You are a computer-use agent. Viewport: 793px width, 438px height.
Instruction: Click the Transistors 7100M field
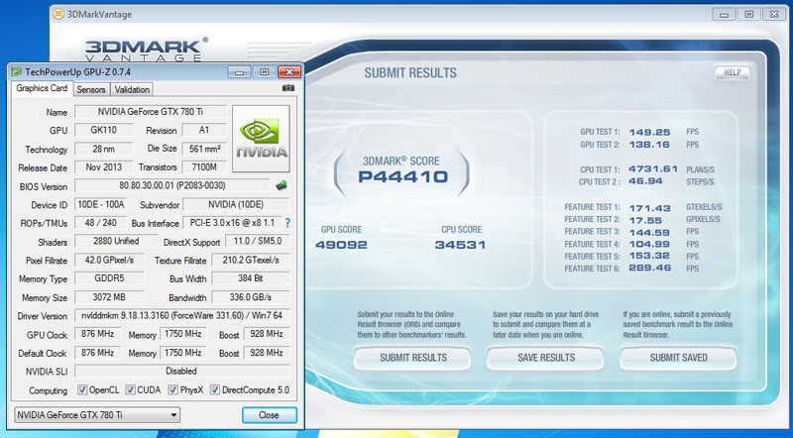[x=204, y=166]
